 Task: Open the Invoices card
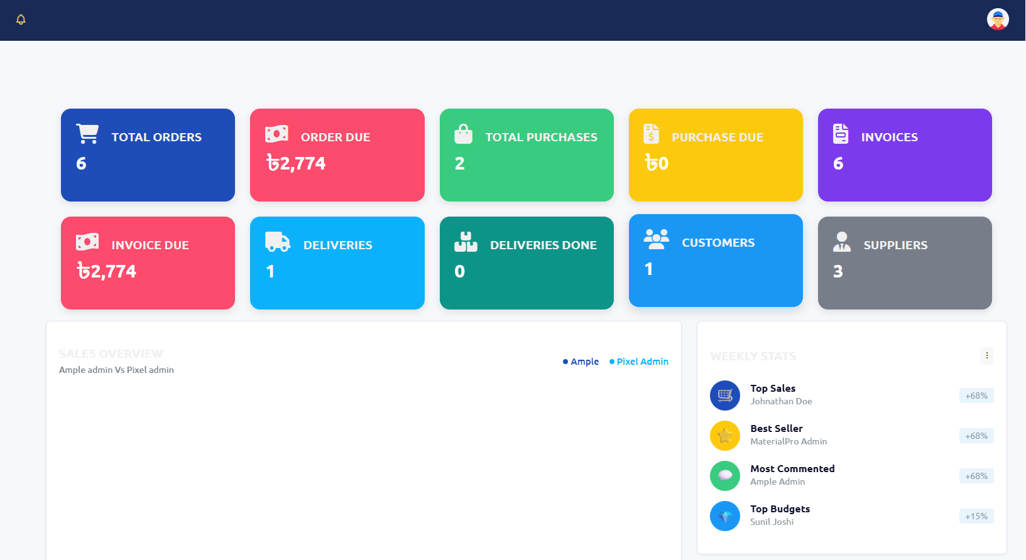tap(905, 155)
